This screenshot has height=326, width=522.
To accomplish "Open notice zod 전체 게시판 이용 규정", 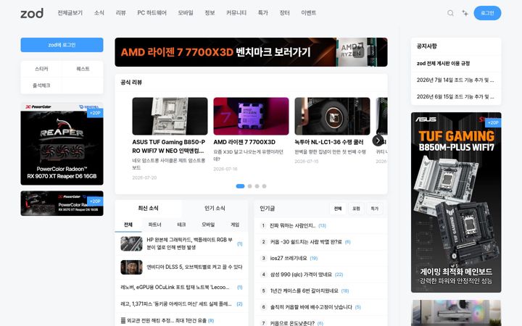I will coord(443,63).
